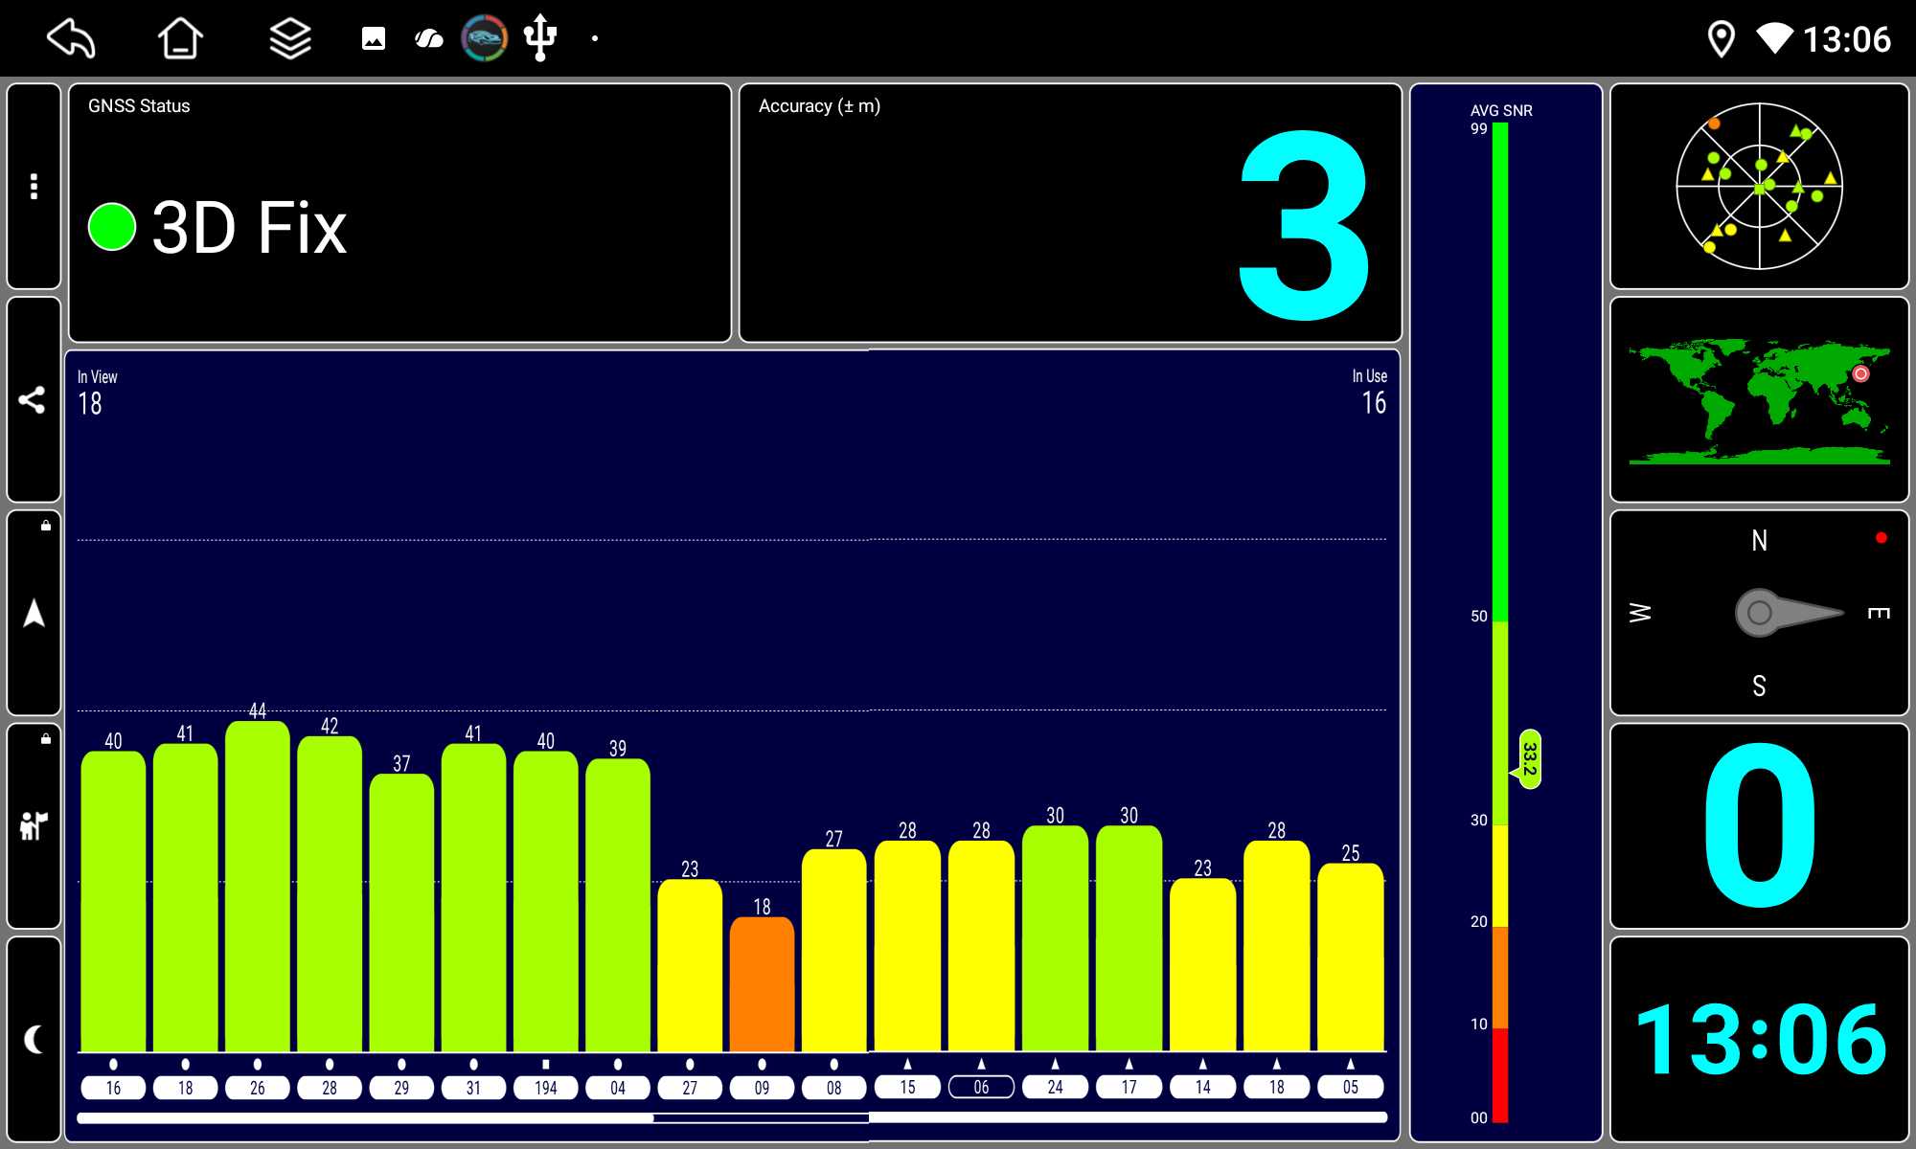Tap the 13:06 clock panel

pyautogui.click(x=1759, y=1039)
